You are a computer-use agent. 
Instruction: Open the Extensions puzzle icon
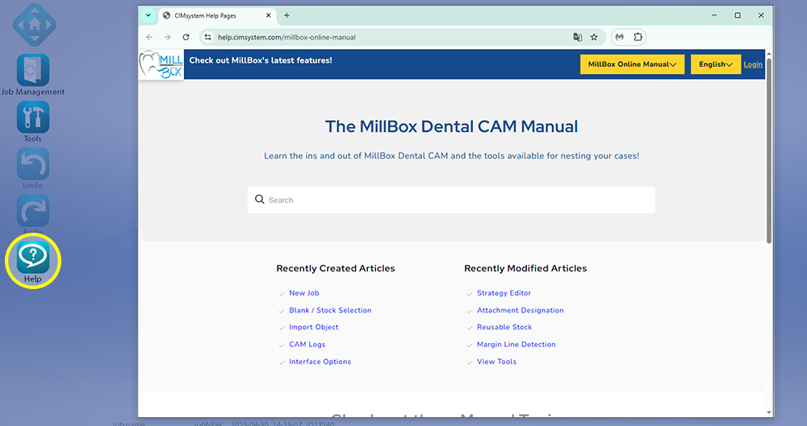638,37
